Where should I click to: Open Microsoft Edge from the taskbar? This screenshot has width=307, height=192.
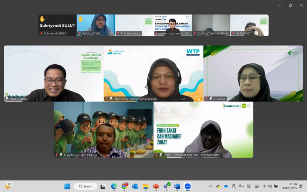[x=114, y=186]
